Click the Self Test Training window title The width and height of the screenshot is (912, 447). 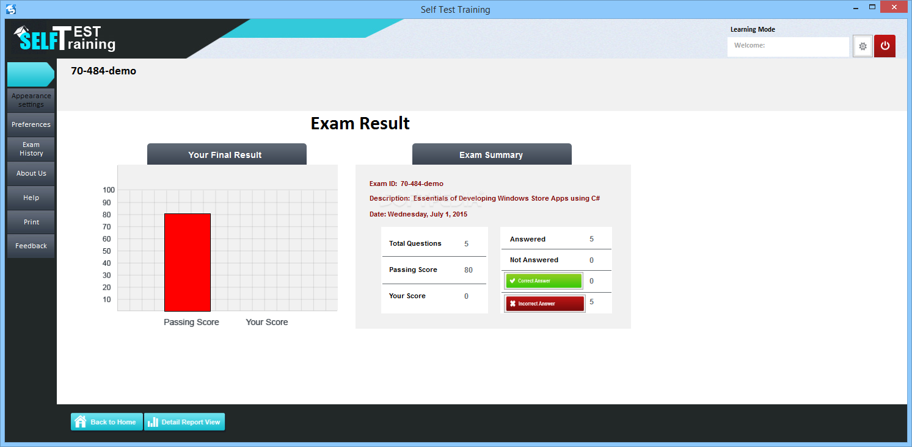point(456,9)
